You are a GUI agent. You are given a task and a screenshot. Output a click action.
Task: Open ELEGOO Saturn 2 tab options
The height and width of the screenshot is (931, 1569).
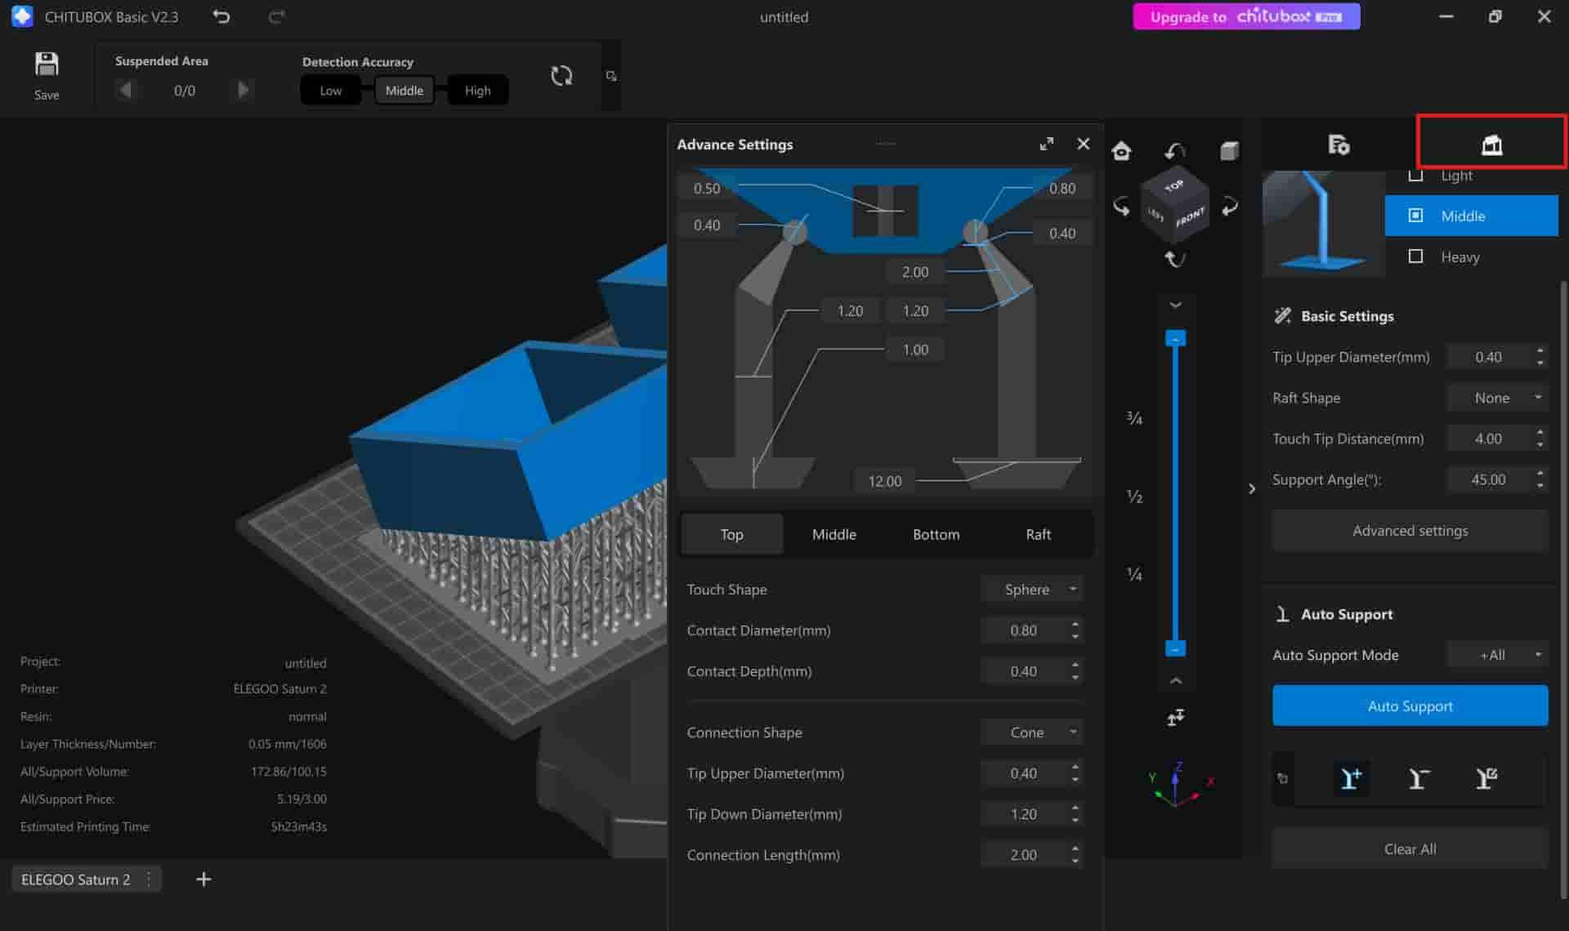149,879
